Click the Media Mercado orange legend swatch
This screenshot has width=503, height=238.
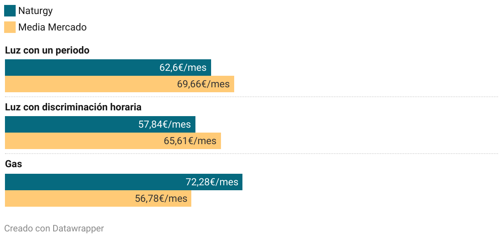[10, 27]
